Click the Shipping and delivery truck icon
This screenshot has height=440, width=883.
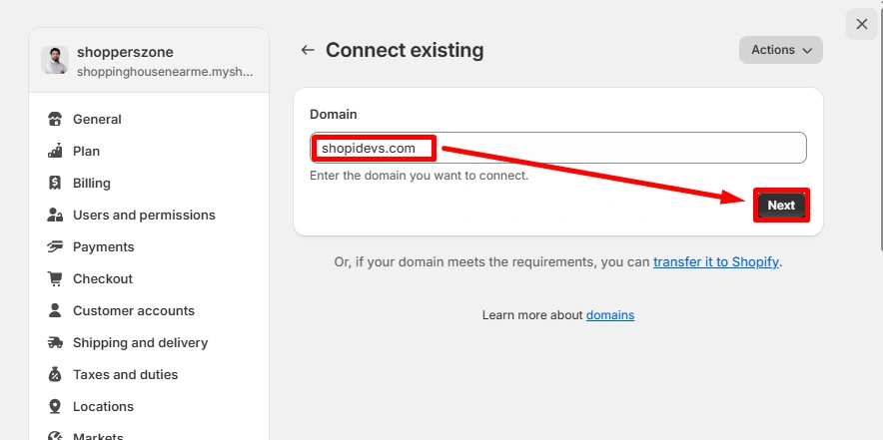pyautogui.click(x=55, y=342)
